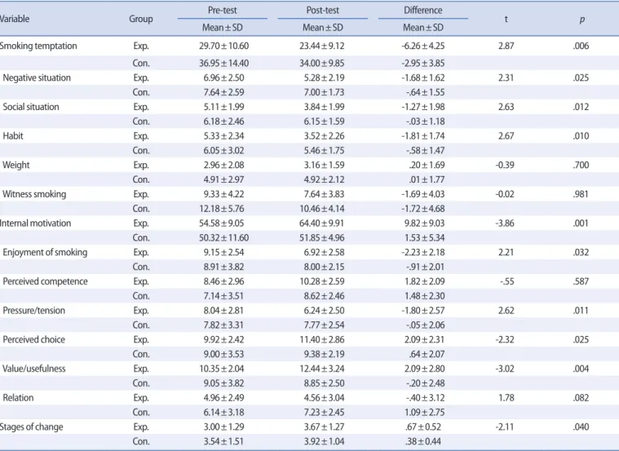
Task: Select the t value -0.39
Action: pos(505,165)
